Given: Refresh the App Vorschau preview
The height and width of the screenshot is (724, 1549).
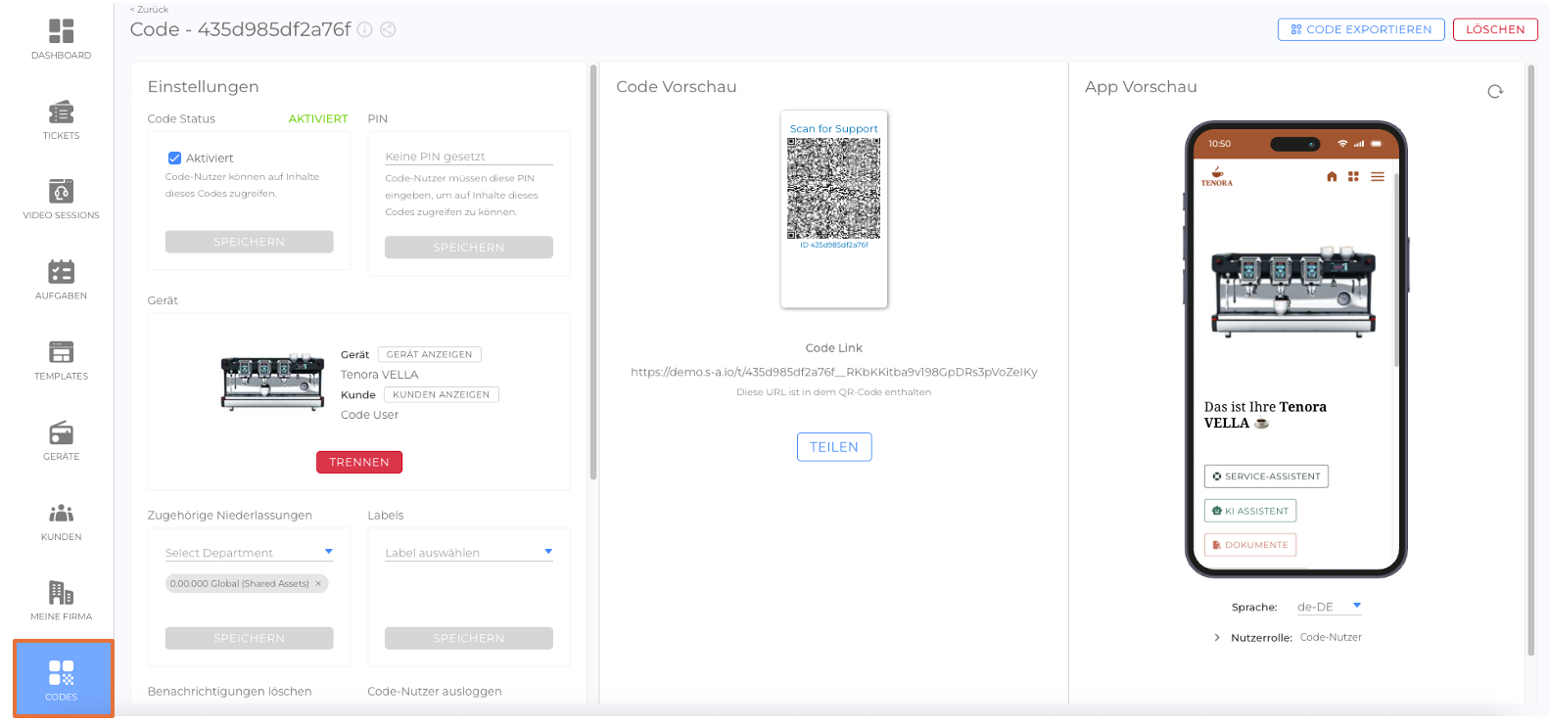Looking at the screenshot, I should pos(1494,92).
